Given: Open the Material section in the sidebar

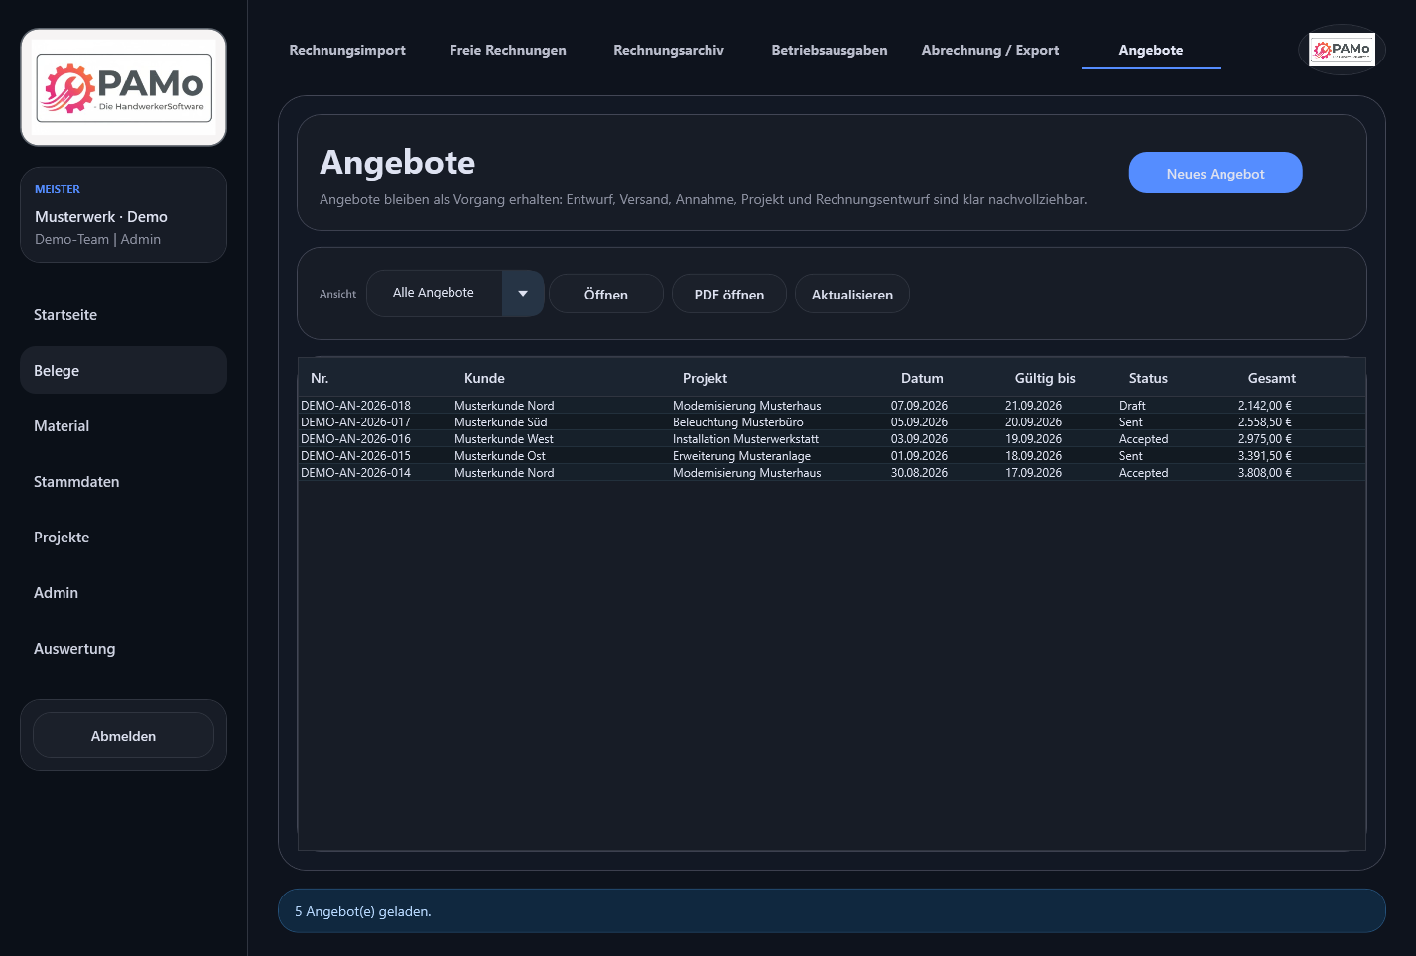Looking at the screenshot, I should click(x=124, y=426).
